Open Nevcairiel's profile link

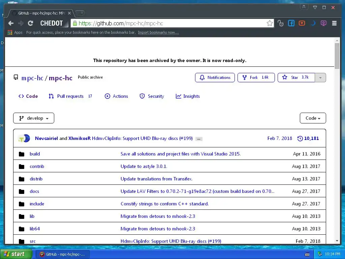pyautogui.click(x=46, y=138)
